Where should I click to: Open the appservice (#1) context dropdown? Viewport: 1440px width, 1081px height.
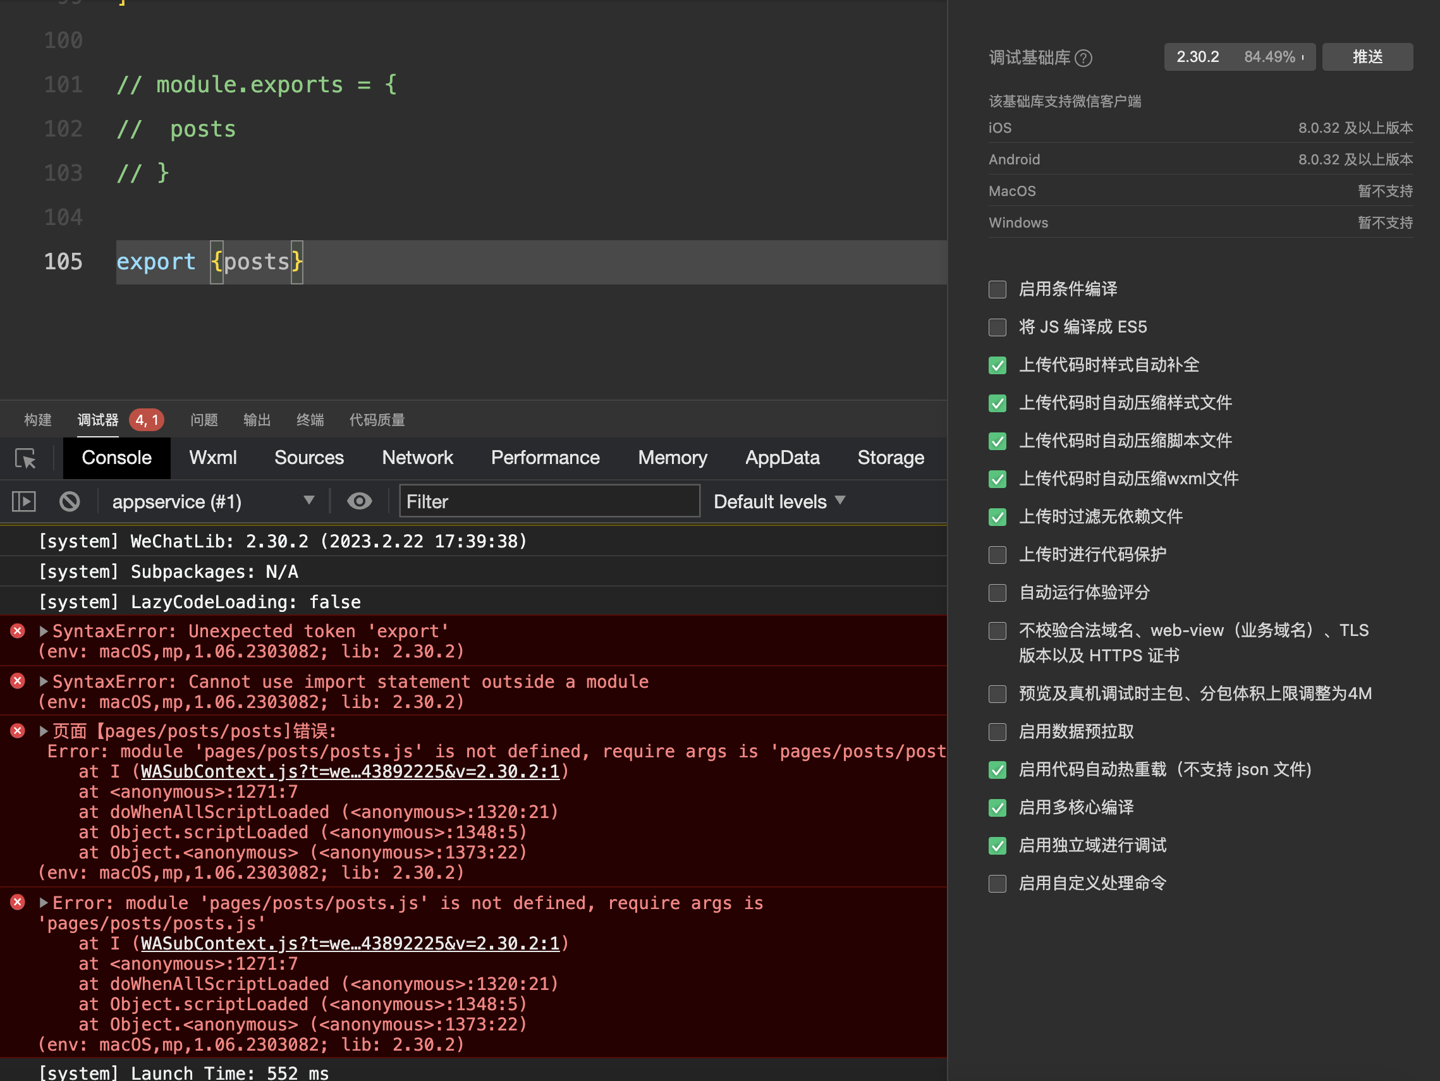pos(213,501)
